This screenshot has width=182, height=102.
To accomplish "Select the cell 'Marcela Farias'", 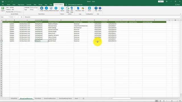I will 61,26.
